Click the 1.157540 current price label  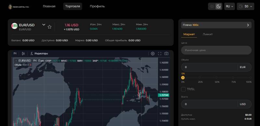[164, 95]
